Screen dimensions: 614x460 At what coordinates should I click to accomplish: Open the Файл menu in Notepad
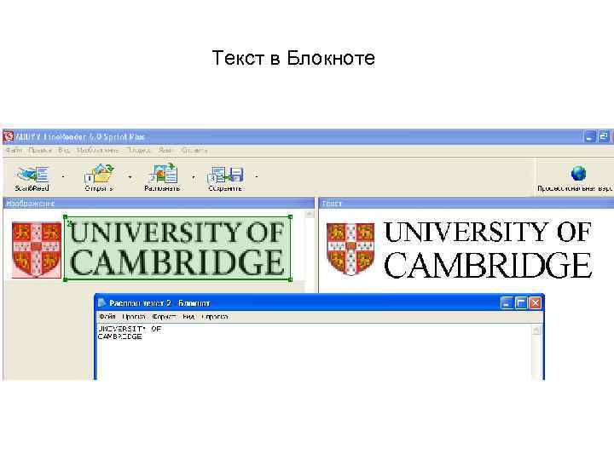click(x=107, y=316)
